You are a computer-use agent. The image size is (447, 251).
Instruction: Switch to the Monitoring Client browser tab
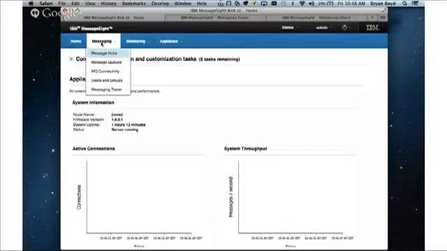tap(316, 17)
